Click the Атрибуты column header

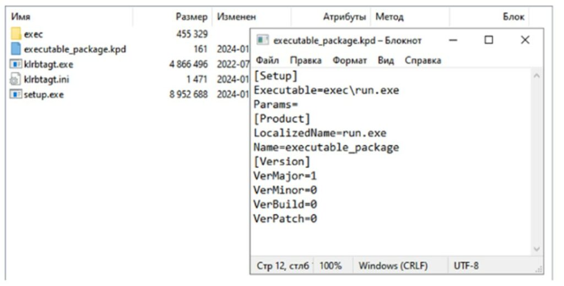pyautogui.click(x=344, y=17)
